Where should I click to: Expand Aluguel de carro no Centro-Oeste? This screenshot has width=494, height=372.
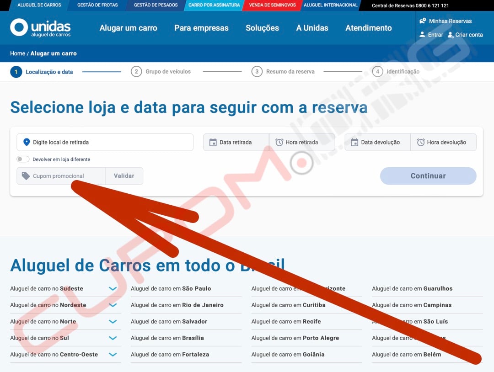tap(113, 354)
